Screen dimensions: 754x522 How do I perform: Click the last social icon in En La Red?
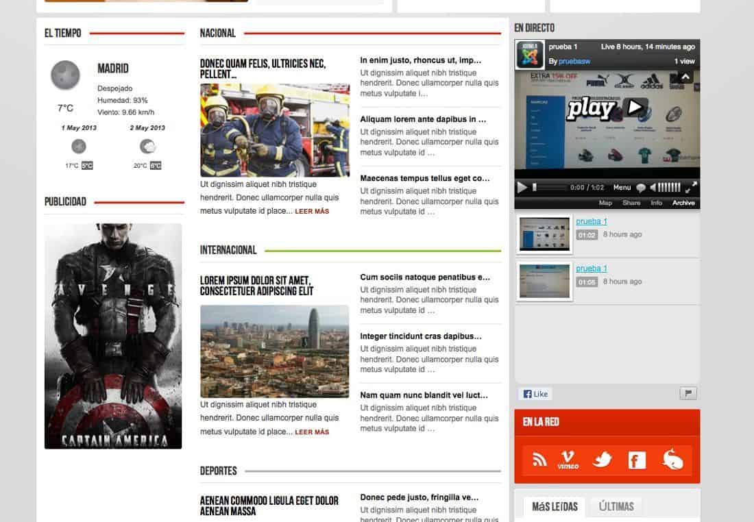(x=672, y=460)
